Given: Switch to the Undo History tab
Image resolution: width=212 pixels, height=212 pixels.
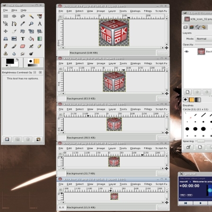Looking at the screenshot, I should coord(204,27).
